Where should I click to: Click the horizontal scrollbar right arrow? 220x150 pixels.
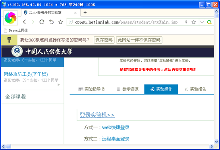tap(212, 146)
